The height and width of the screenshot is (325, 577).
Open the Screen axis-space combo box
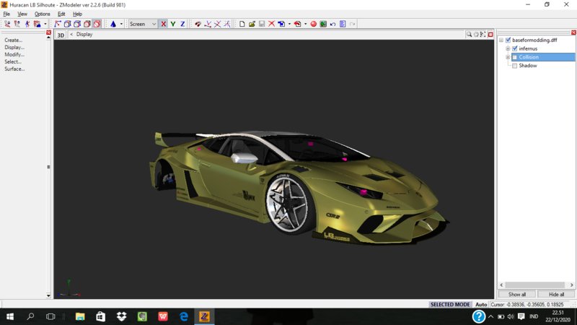pyautogui.click(x=143, y=24)
